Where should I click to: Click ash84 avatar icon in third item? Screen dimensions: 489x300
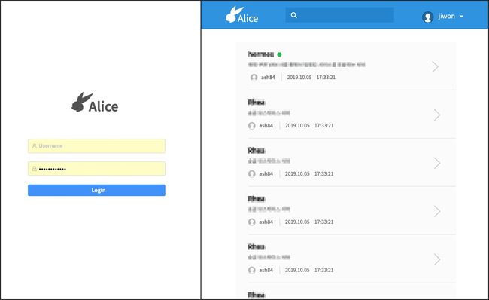pyautogui.click(x=252, y=174)
